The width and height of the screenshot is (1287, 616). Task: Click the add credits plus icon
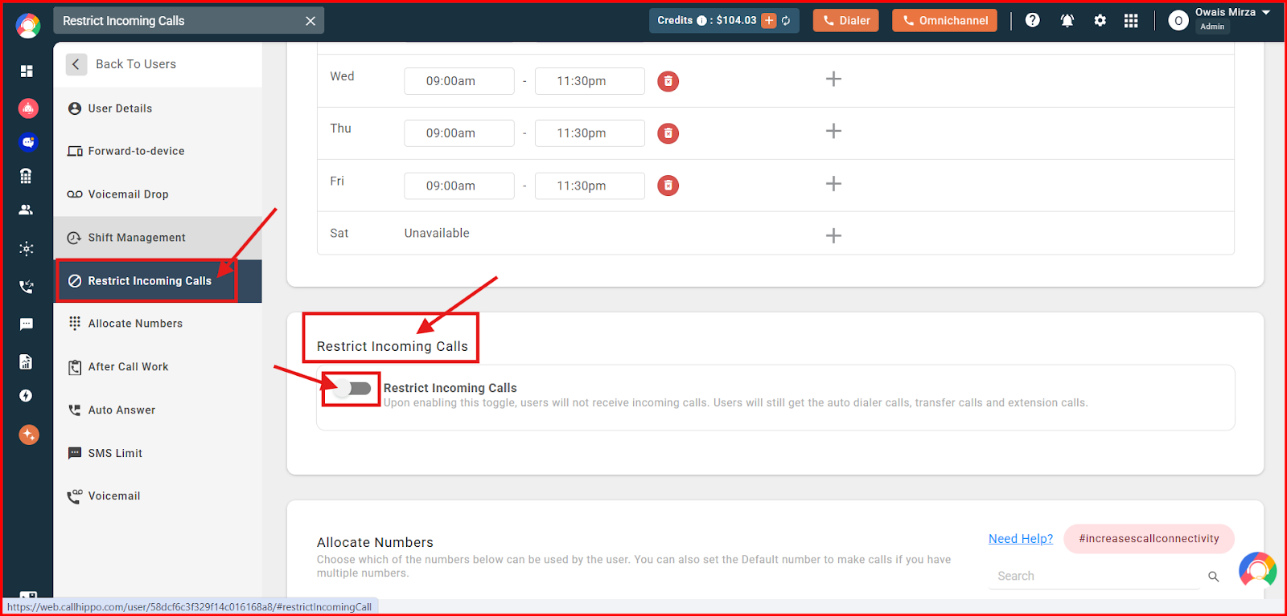(x=769, y=21)
